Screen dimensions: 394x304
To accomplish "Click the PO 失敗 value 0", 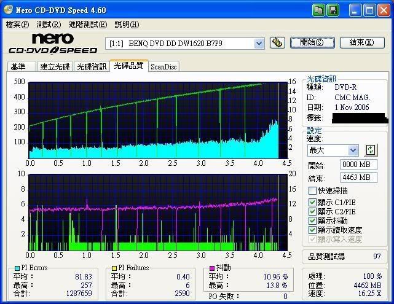I will pyautogui.click(x=285, y=297).
